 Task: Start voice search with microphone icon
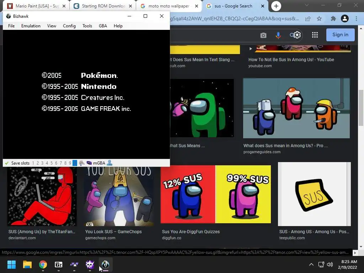point(278,35)
